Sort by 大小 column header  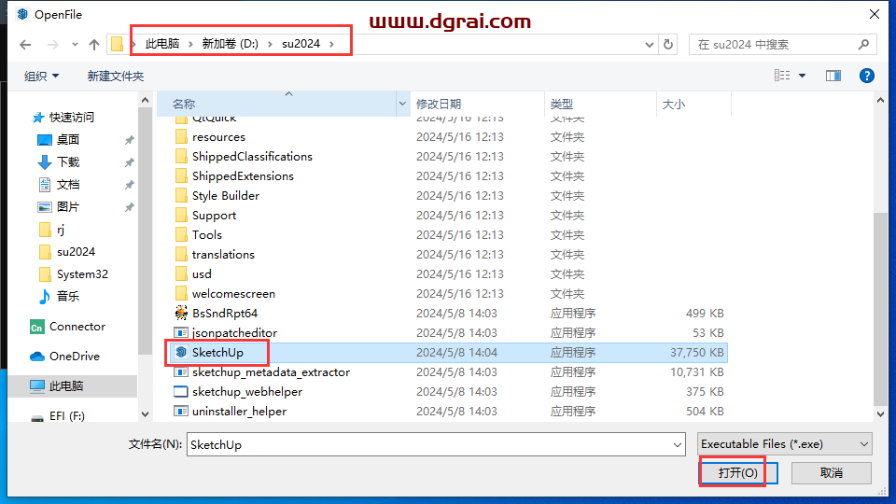[x=693, y=104]
